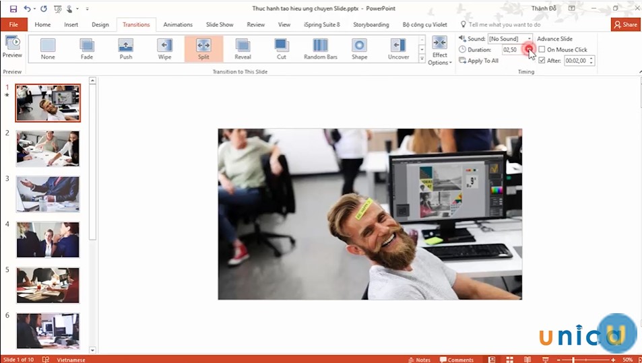Viewport: 642px width, 363px height.
Task: Select the Push transition
Action: [x=126, y=48]
